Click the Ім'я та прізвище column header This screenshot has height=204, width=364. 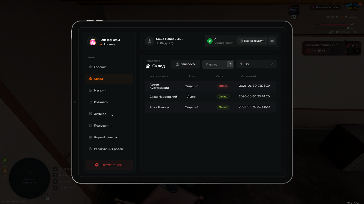(159, 76)
